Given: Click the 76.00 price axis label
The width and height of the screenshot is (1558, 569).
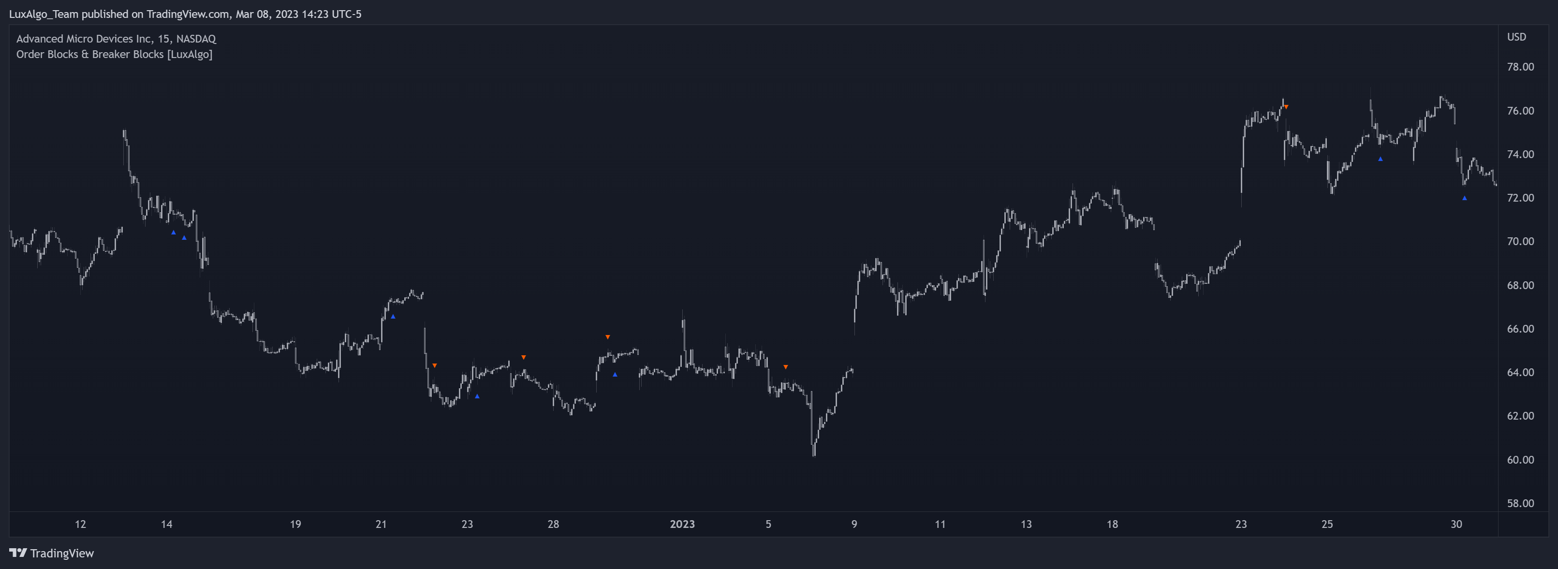Looking at the screenshot, I should [1520, 111].
